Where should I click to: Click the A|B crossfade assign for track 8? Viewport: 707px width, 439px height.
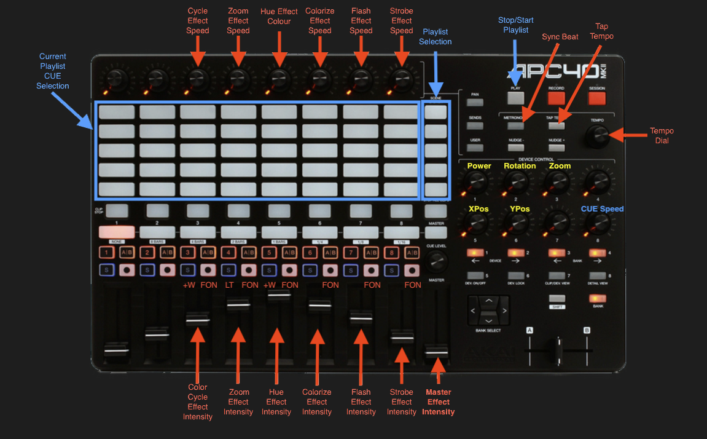click(x=412, y=253)
